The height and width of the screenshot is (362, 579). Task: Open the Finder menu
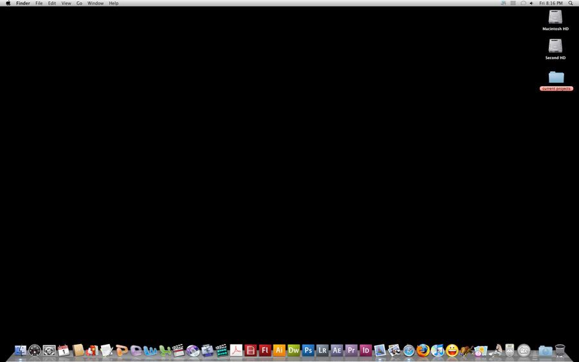point(23,3)
